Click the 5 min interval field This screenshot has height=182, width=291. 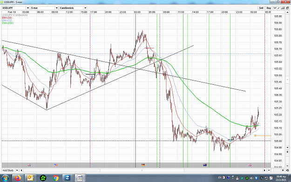(x=43, y=8)
